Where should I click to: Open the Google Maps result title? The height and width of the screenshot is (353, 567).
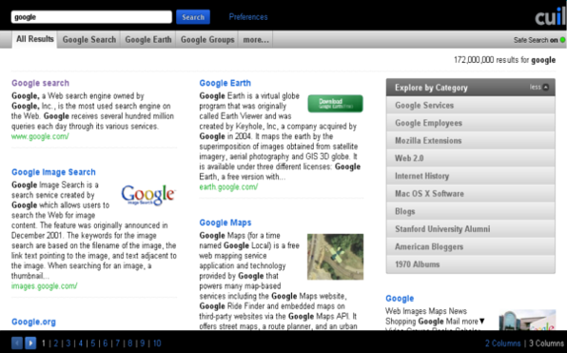225,223
